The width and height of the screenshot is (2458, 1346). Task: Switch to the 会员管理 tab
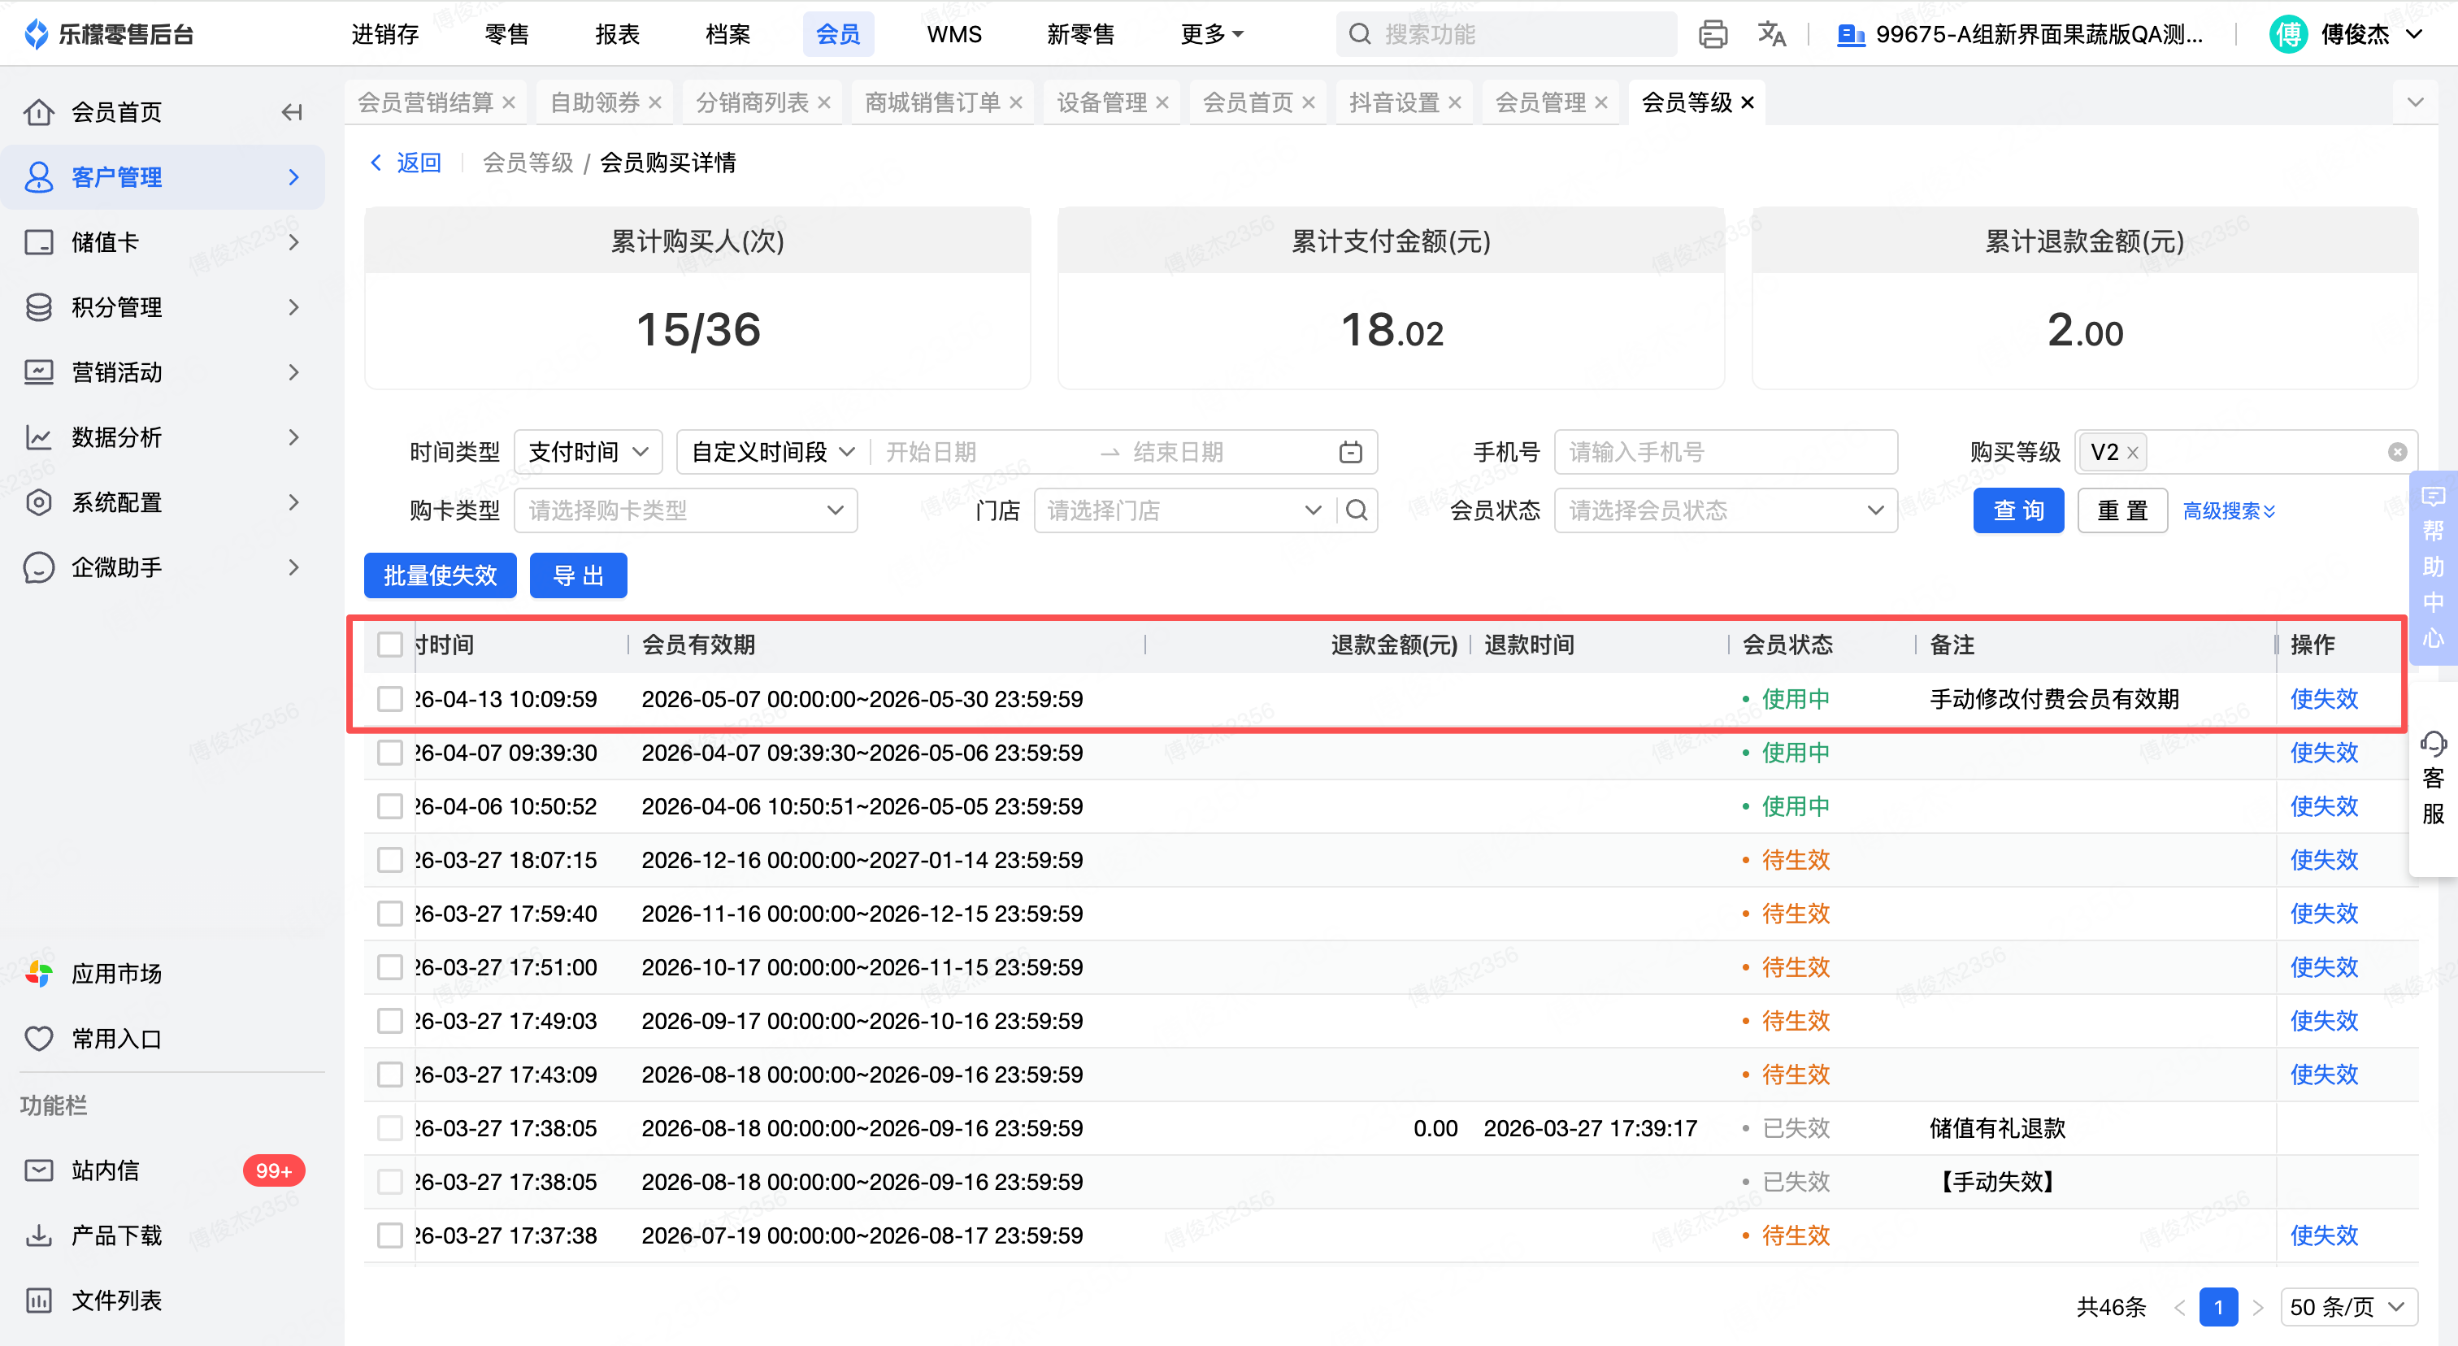pos(1540,102)
